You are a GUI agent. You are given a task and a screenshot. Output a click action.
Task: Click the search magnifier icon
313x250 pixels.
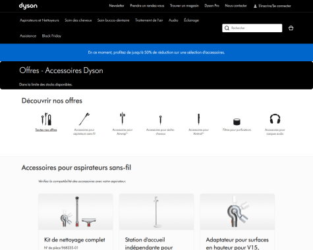(227, 28)
